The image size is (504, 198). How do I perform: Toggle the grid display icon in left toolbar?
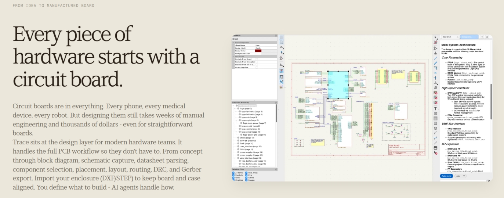click(x=281, y=37)
